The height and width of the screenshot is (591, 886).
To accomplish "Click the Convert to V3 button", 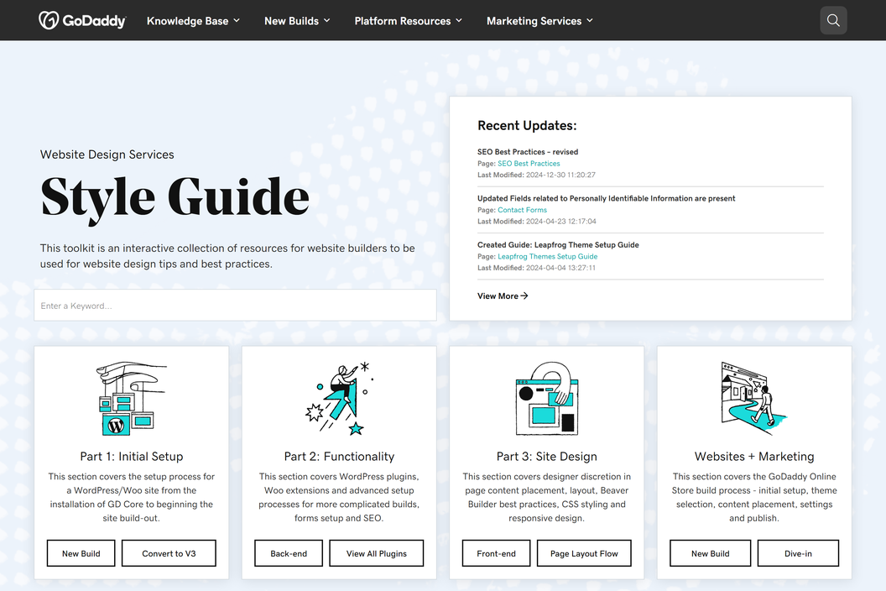I will click(169, 553).
